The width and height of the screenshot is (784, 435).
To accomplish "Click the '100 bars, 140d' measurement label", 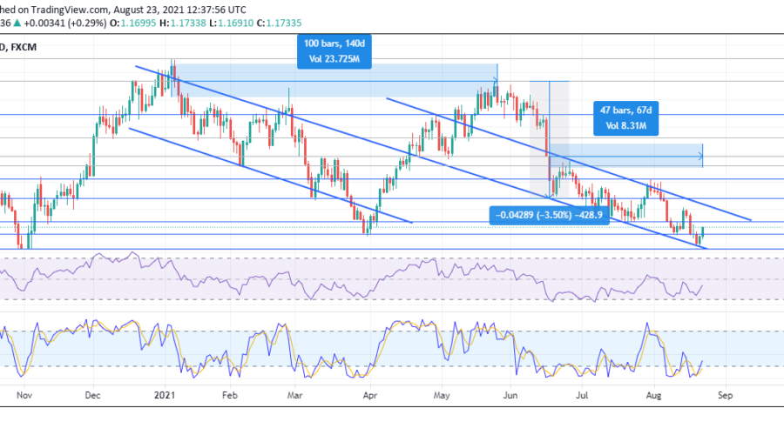I will 334,51.
